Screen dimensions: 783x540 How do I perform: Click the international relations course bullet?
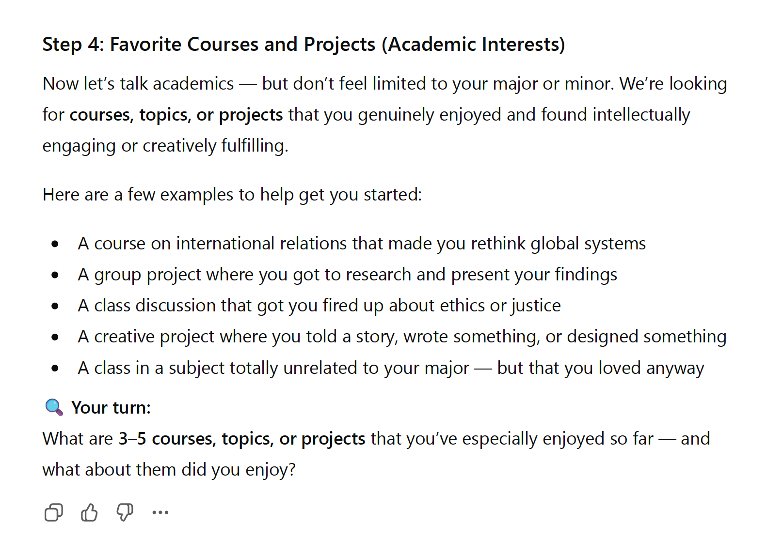pyautogui.click(x=362, y=243)
